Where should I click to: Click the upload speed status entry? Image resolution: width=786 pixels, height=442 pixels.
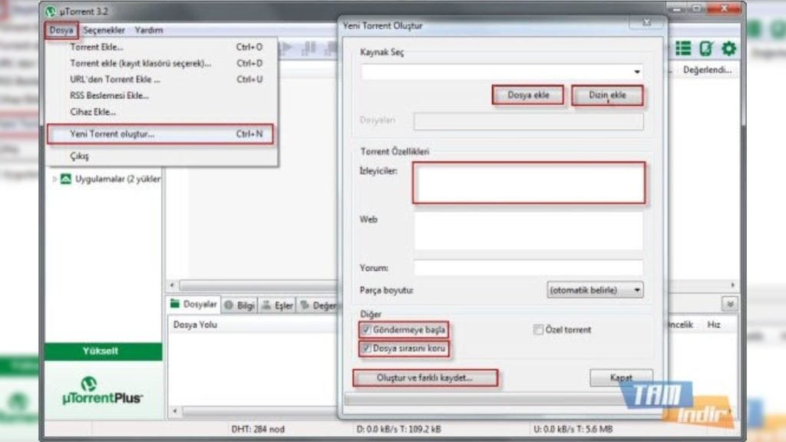coord(573,429)
